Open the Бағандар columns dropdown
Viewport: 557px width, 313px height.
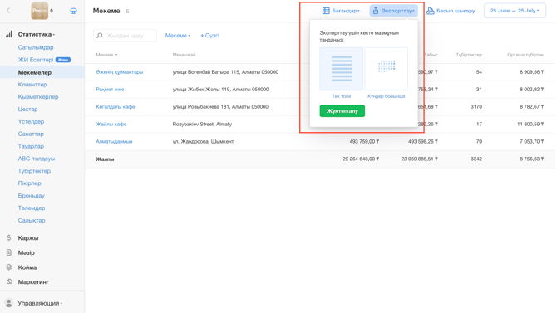pyautogui.click(x=341, y=11)
